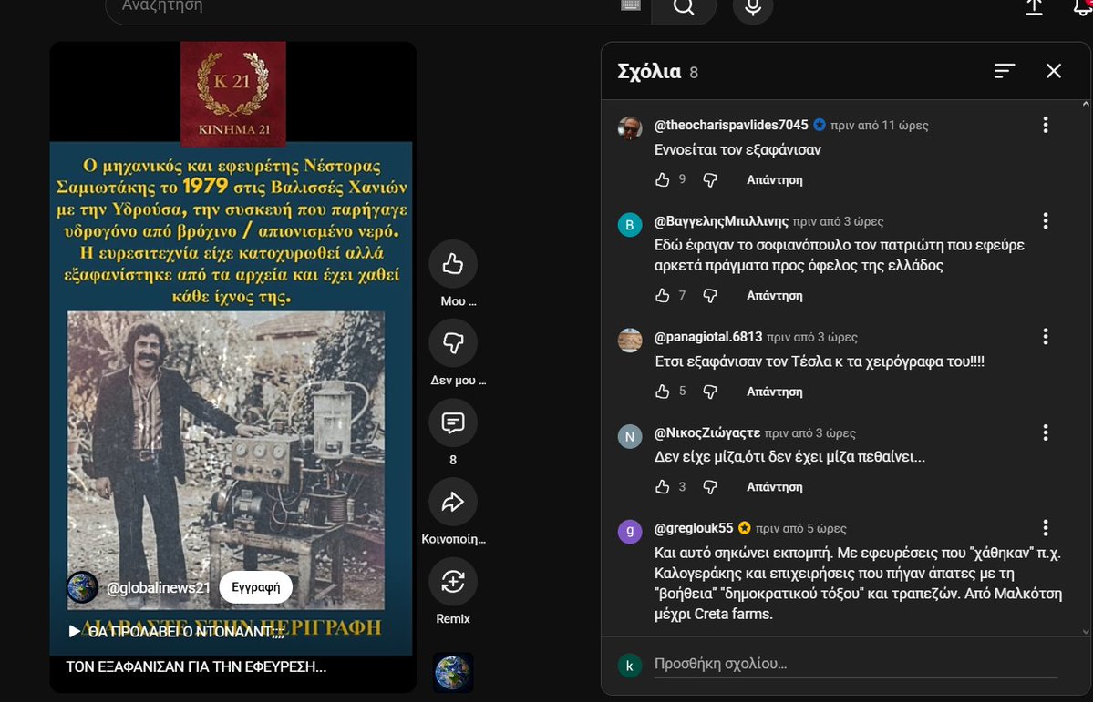Dislike comment by @ΒαγγεληςΜπιλλινης
This screenshot has height=702, width=1093.
709,295
